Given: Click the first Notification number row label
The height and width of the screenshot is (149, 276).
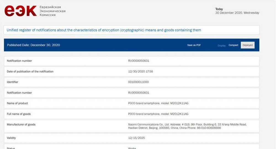Looking at the screenshot, I should click(x=19, y=61).
